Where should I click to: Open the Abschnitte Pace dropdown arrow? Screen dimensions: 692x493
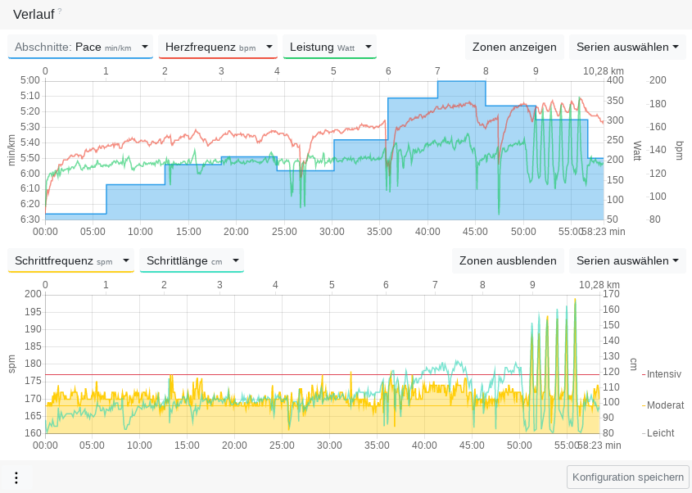tap(145, 47)
